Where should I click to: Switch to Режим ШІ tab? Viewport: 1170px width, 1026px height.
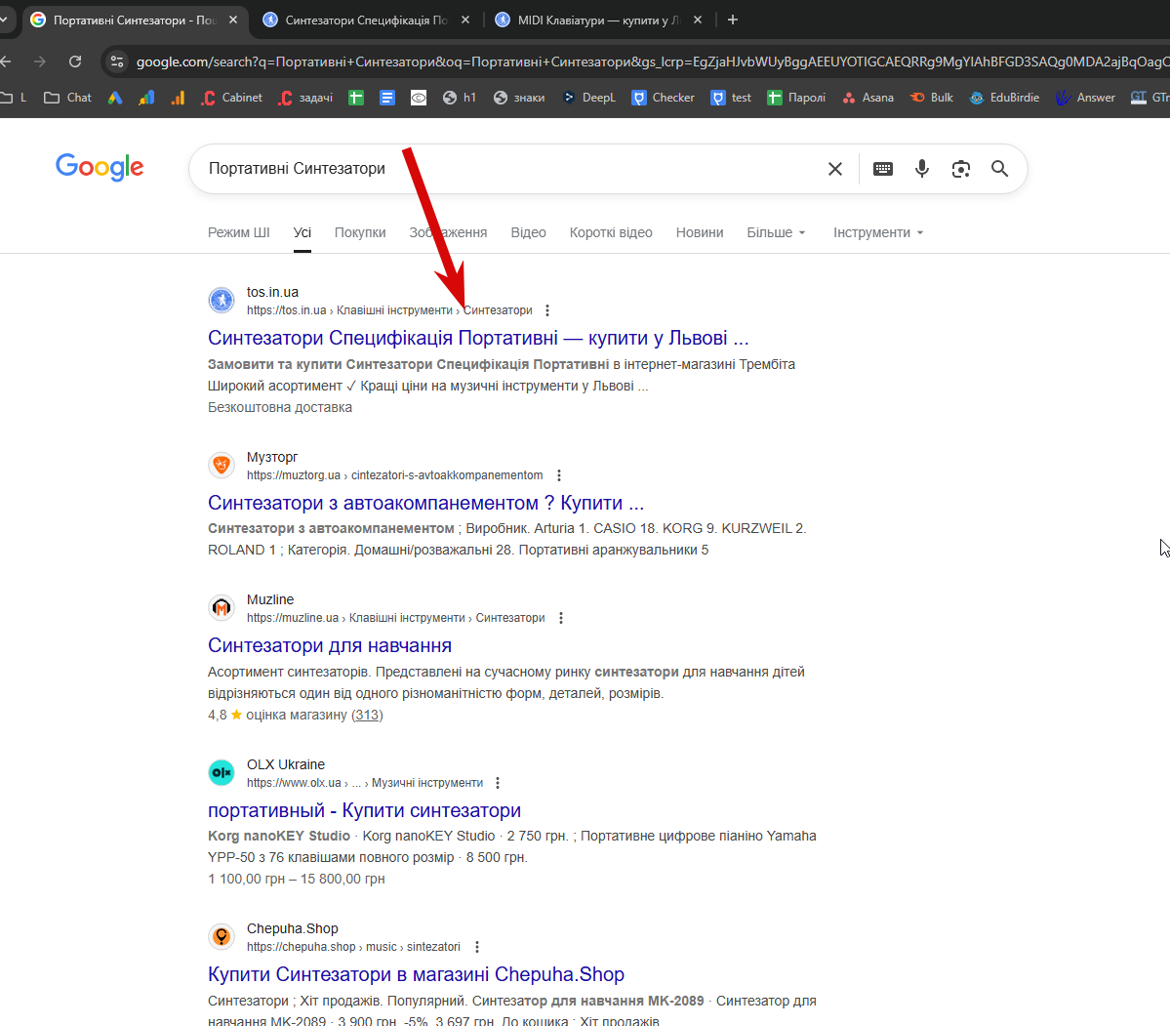[x=239, y=233]
